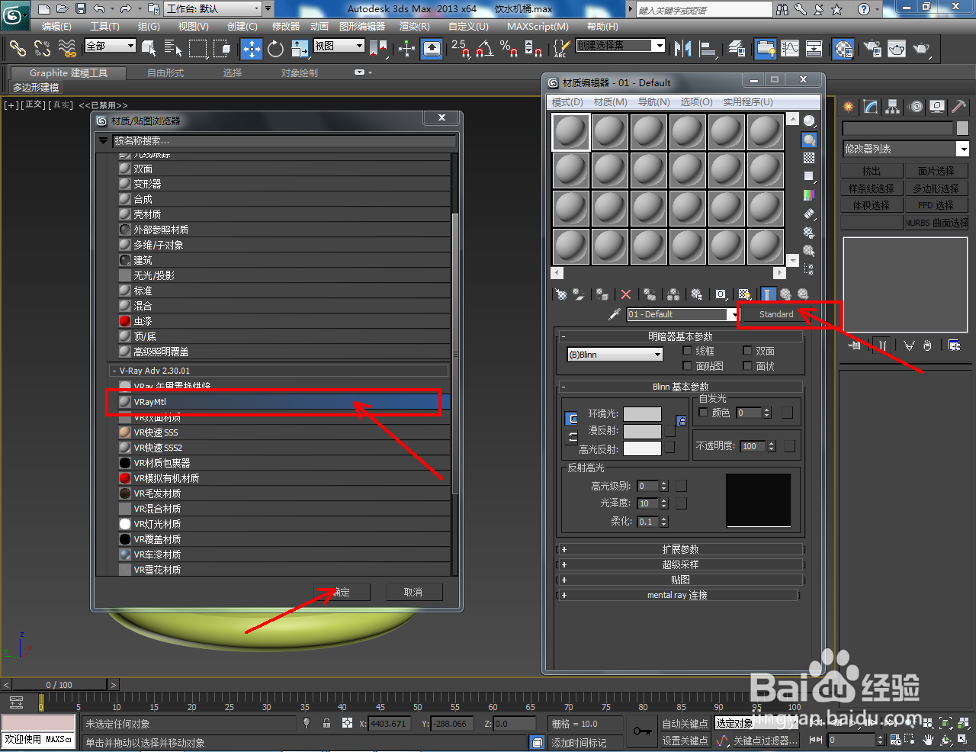
Task: Click the Align tool icon
Action: pyautogui.click(x=708, y=49)
